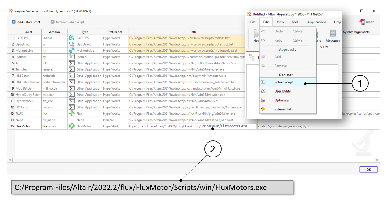Open the Tools menu
The height and width of the screenshot is (203, 386).
(x=295, y=22)
